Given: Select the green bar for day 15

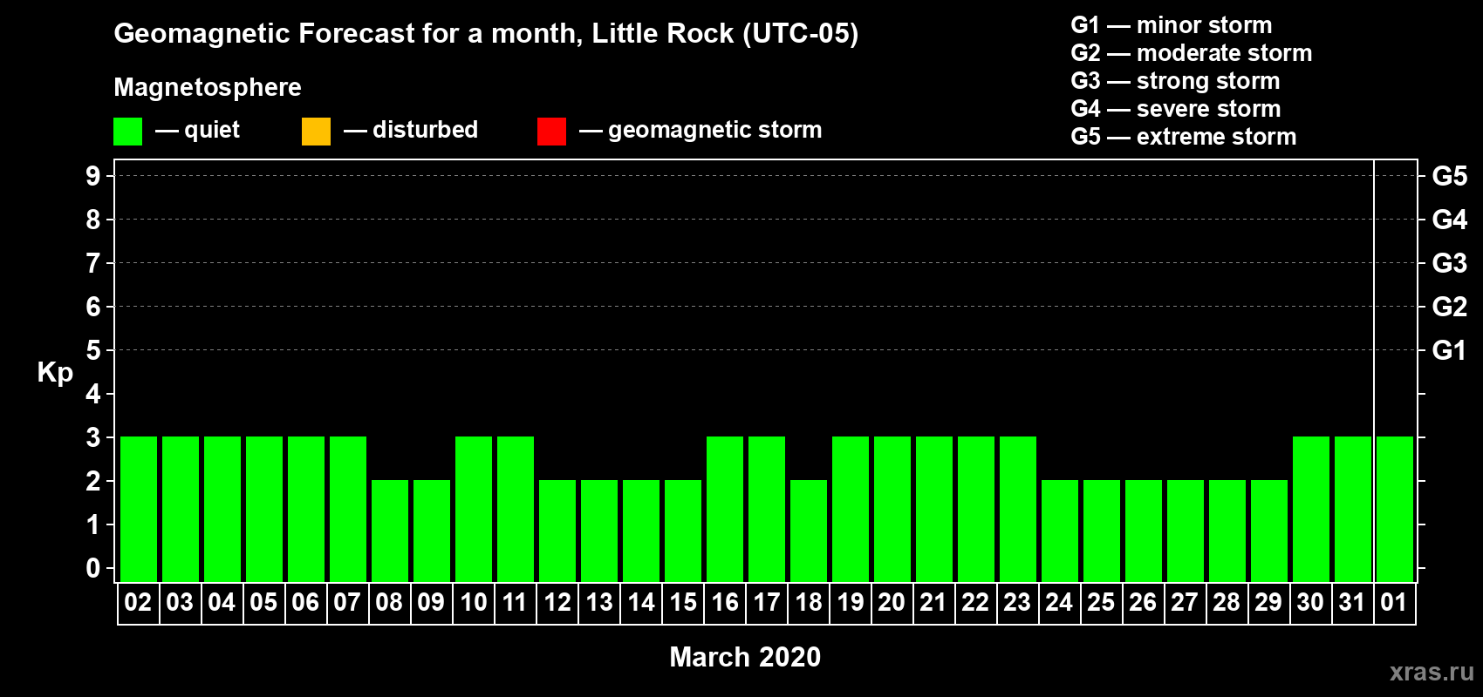Looking at the screenshot, I should tap(683, 531).
